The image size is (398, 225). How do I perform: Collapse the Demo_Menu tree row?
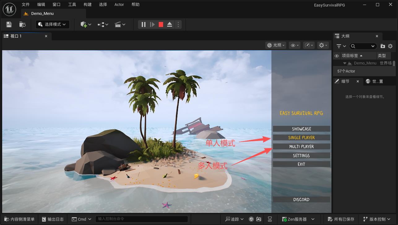(x=344, y=63)
